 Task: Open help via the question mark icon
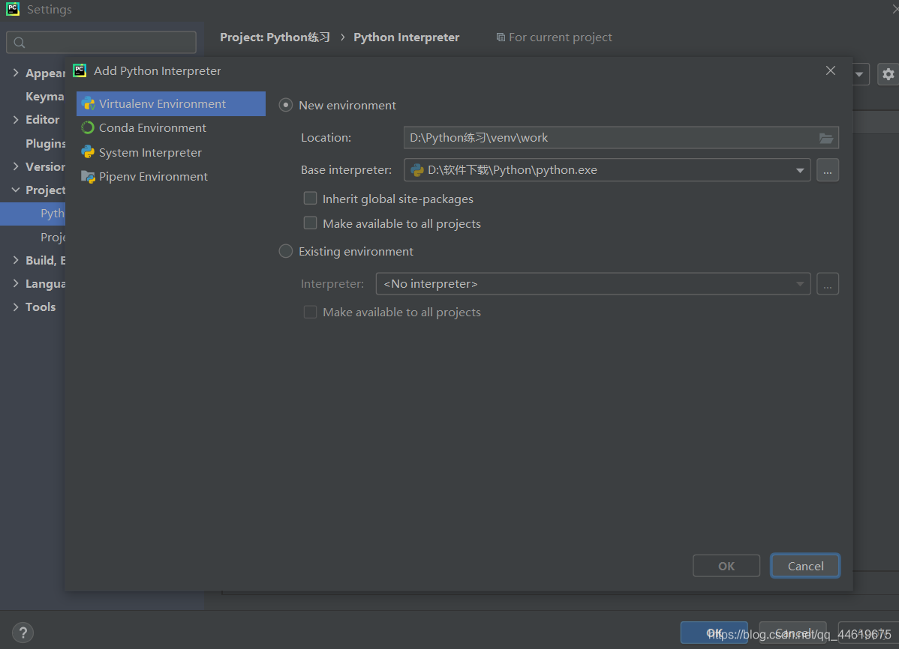[x=23, y=633]
